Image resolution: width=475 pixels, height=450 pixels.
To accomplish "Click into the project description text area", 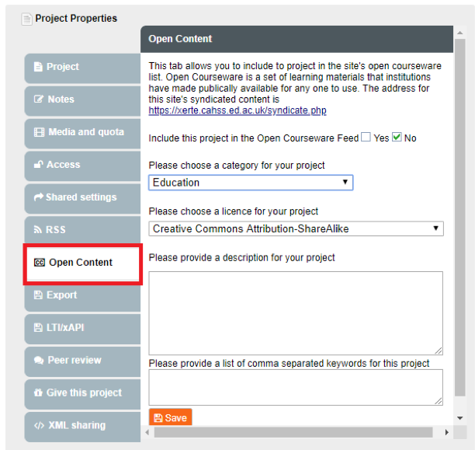I will tap(296, 312).
